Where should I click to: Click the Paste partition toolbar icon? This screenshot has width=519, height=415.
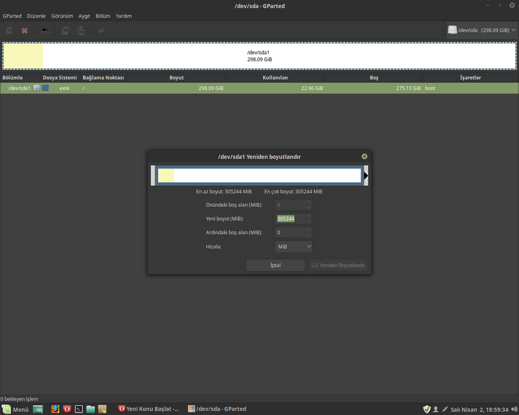pos(80,31)
